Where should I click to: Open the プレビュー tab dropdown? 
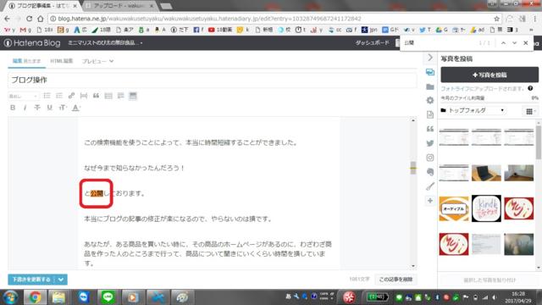tap(97, 61)
